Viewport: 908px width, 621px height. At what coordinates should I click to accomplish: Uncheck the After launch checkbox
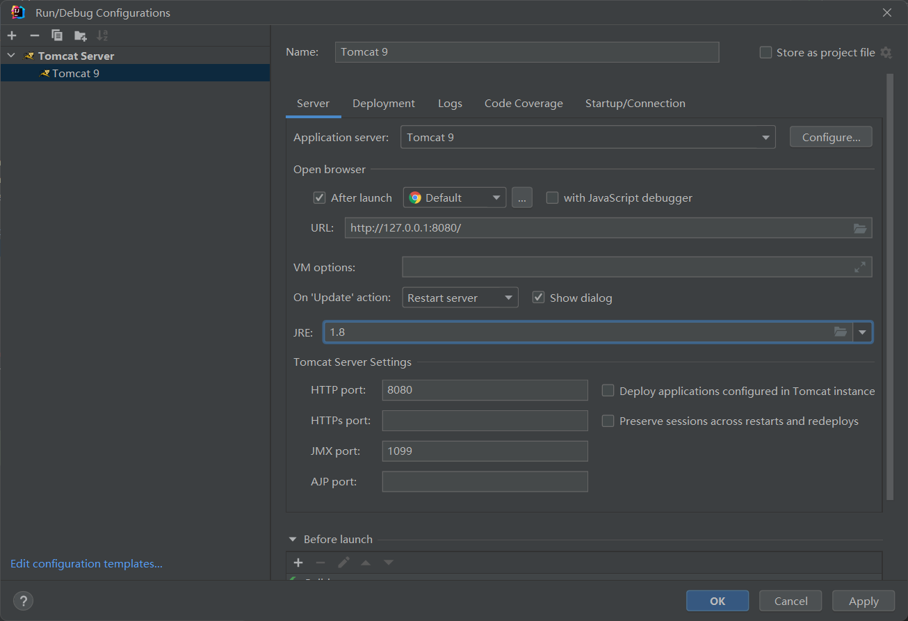(320, 198)
